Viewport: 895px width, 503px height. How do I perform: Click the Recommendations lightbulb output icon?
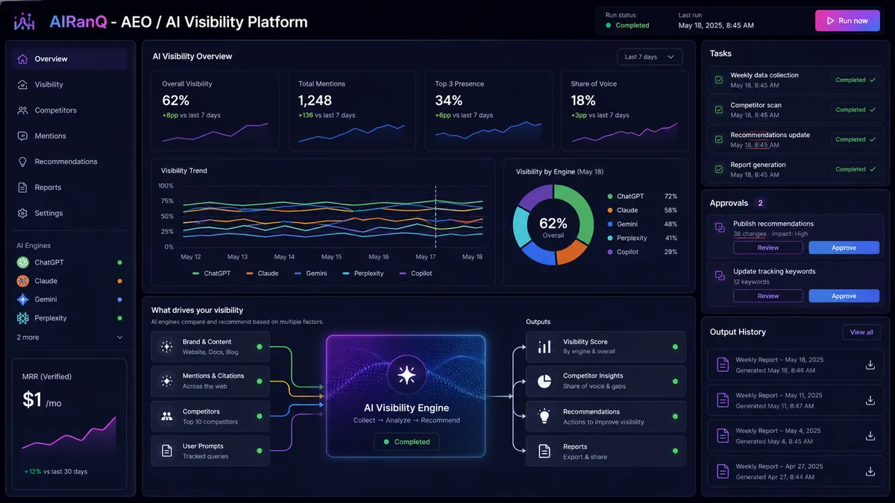tap(544, 416)
